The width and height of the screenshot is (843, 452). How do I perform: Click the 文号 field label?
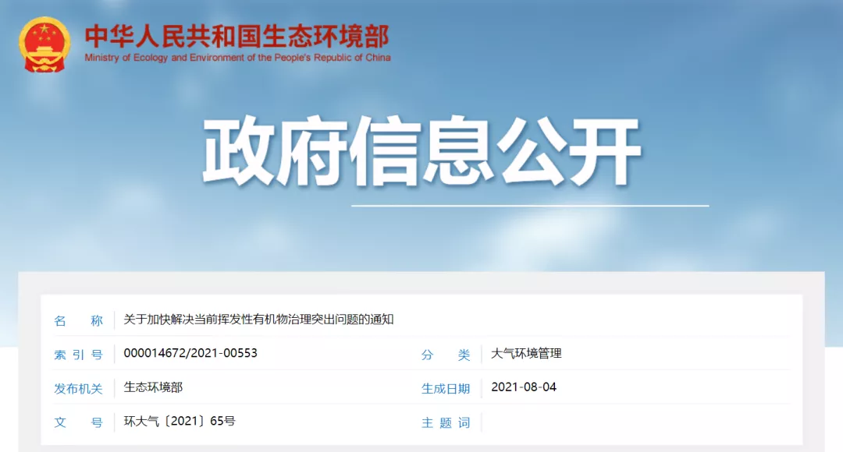[x=78, y=422]
